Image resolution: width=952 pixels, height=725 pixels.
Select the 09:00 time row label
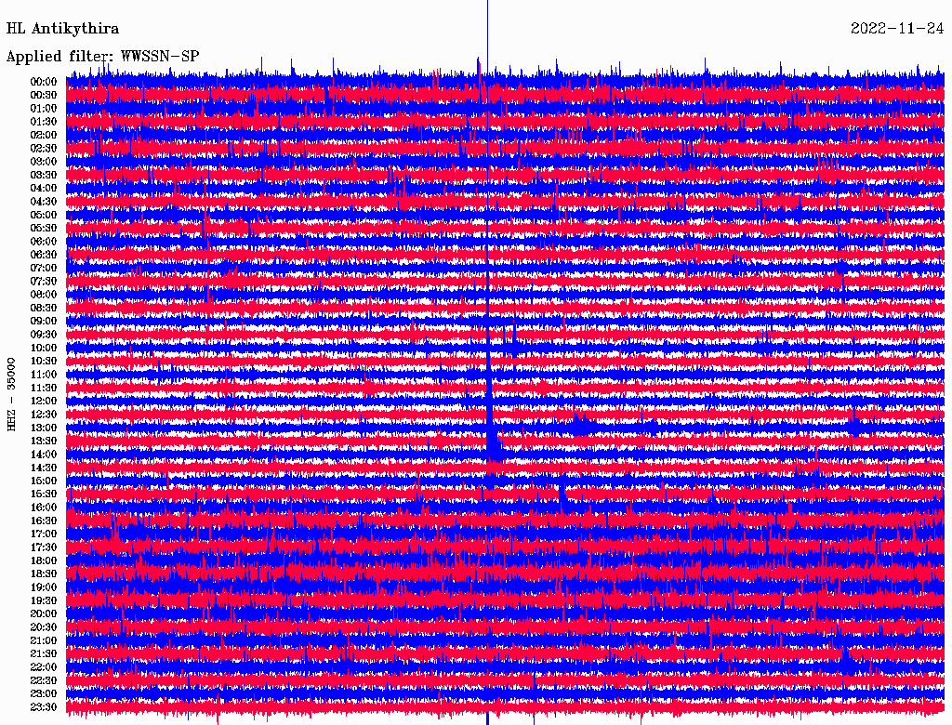pos(43,322)
